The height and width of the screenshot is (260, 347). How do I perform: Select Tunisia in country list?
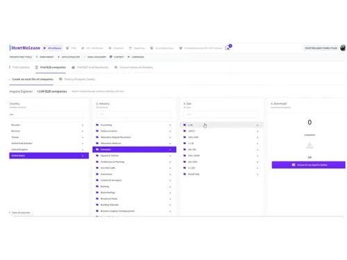click(49, 137)
